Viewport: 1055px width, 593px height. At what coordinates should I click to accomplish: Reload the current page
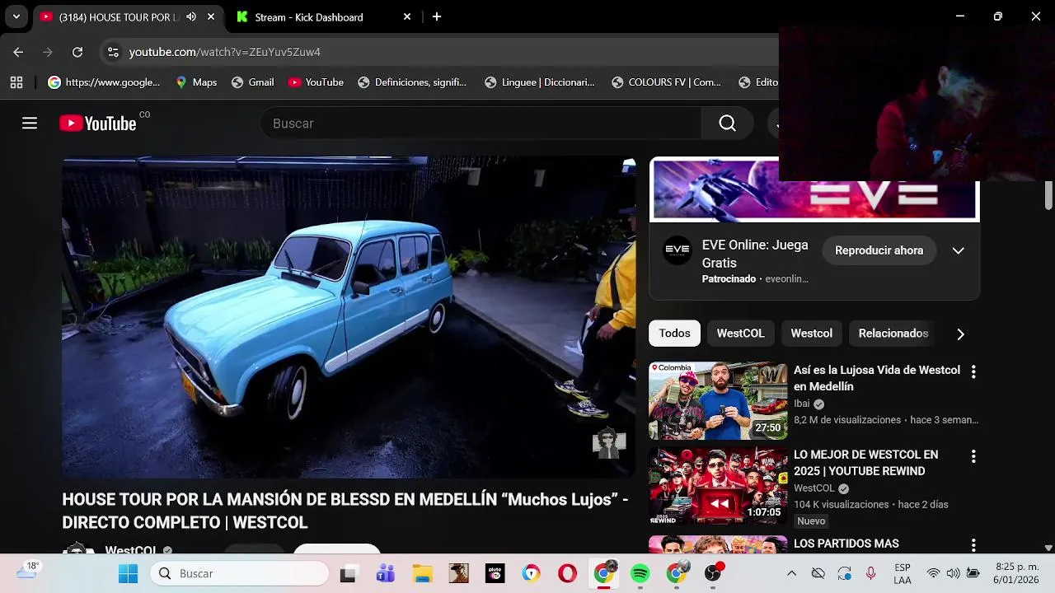pos(77,52)
